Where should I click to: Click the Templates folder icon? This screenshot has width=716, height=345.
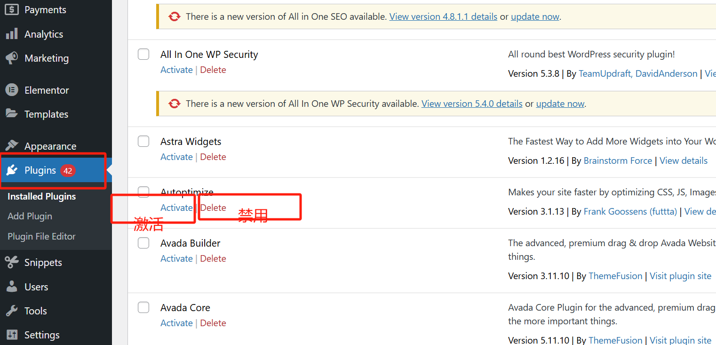[12, 114]
